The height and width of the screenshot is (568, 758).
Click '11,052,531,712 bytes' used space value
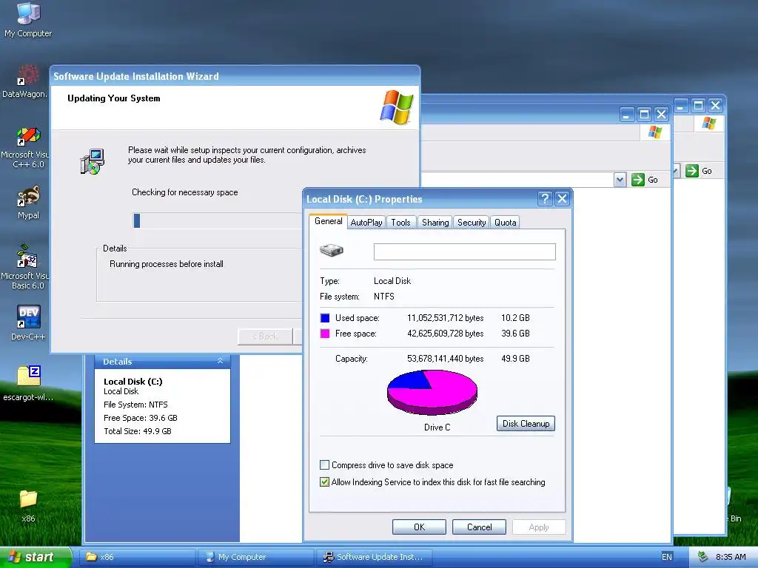coord(445,318)
